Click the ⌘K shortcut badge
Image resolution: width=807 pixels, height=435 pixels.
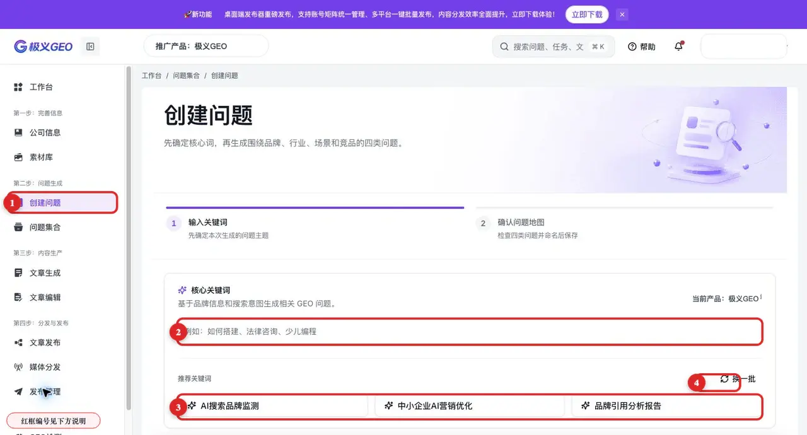click(598, 47)
